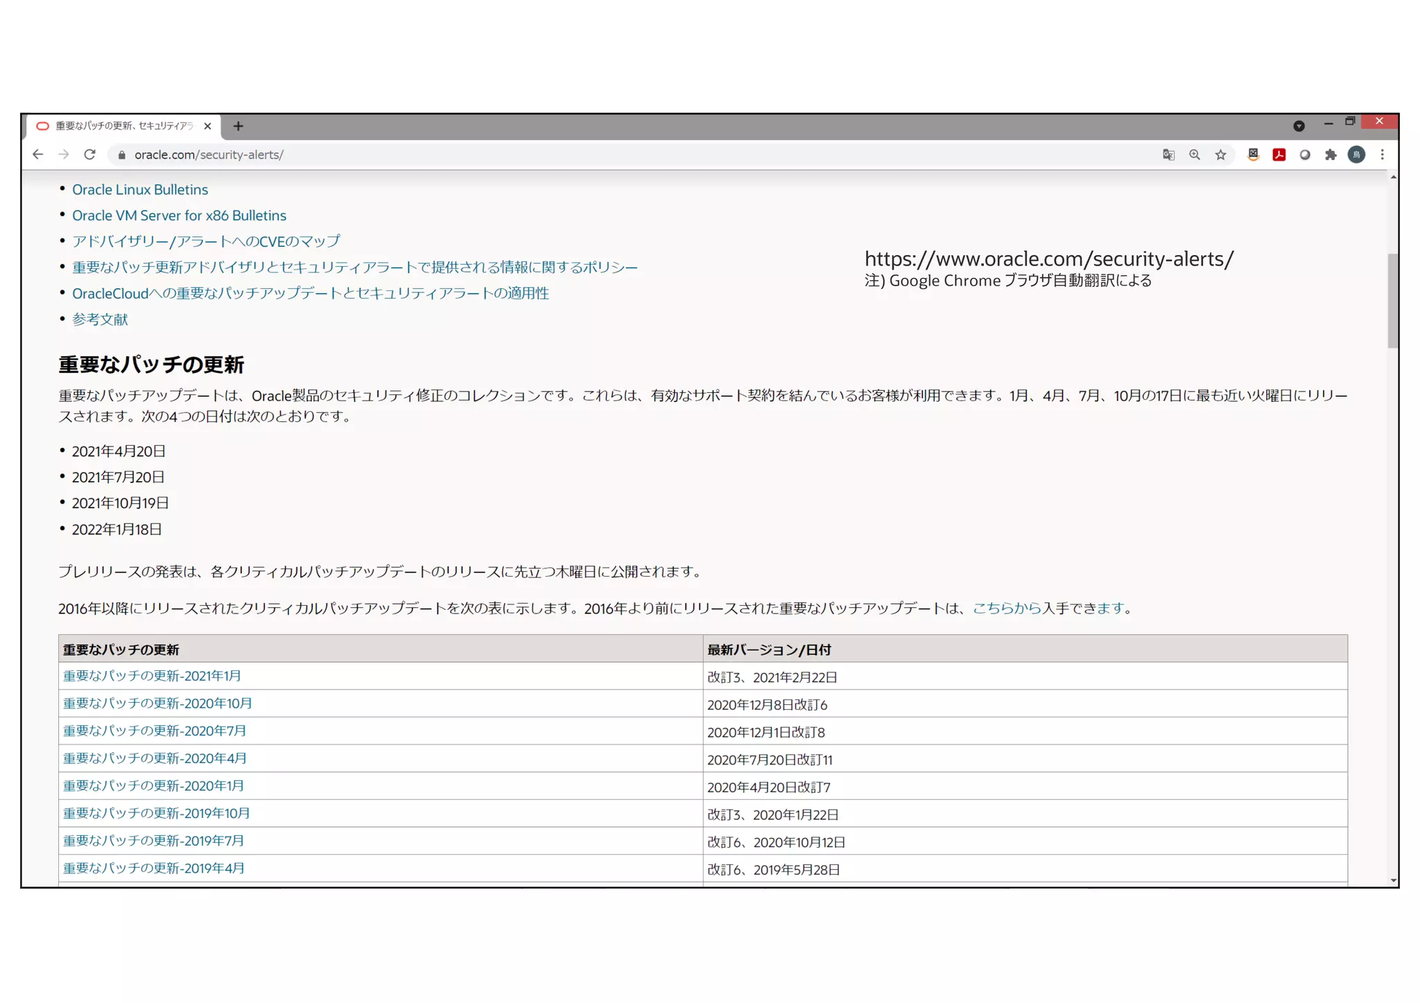Viewport: 1420px width, 1003px height.
Task: Click the date 2022年1月18日
Action: (116, 530)
